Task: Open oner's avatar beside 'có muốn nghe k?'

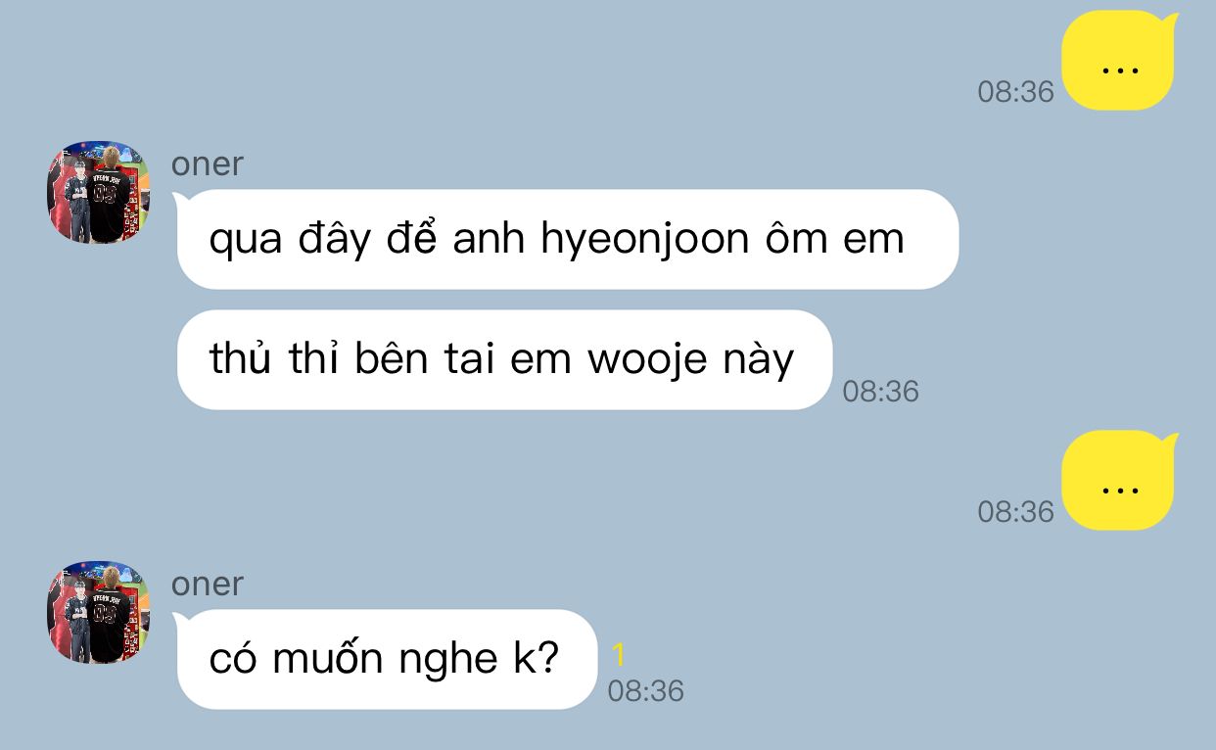Action: 99,612
